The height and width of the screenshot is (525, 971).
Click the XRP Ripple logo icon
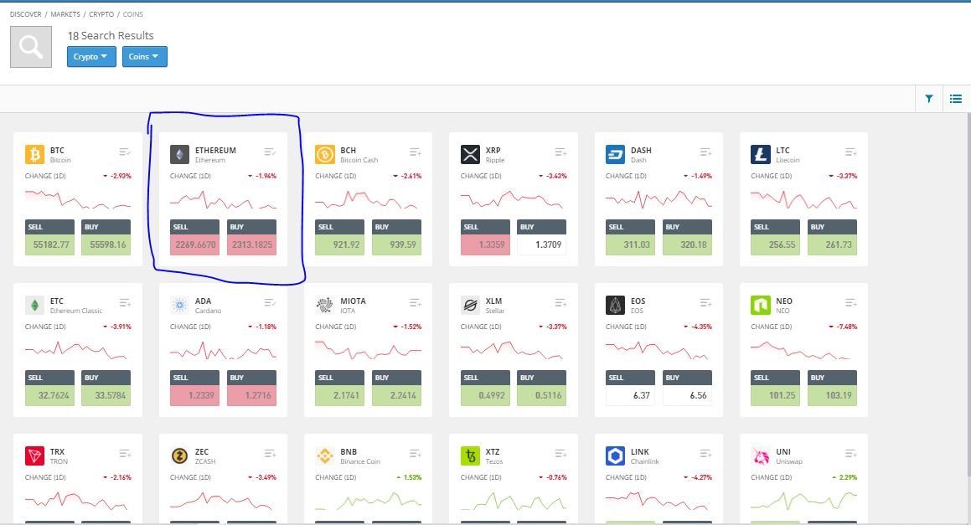[470, 154]
